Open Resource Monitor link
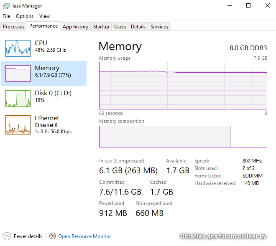 (x=84, y=236)
